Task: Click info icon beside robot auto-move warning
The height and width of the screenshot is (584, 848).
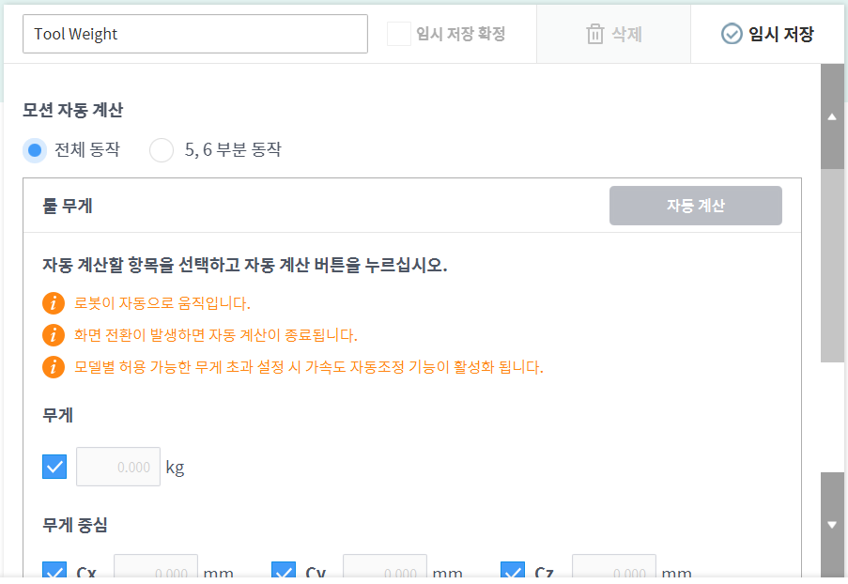Action: (54, 303)
